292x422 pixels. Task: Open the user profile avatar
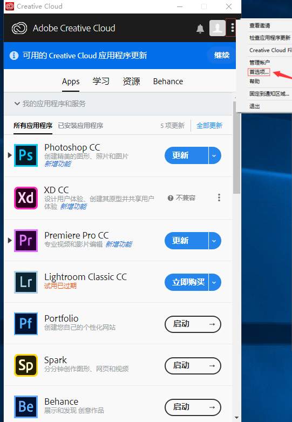(218, 28)
